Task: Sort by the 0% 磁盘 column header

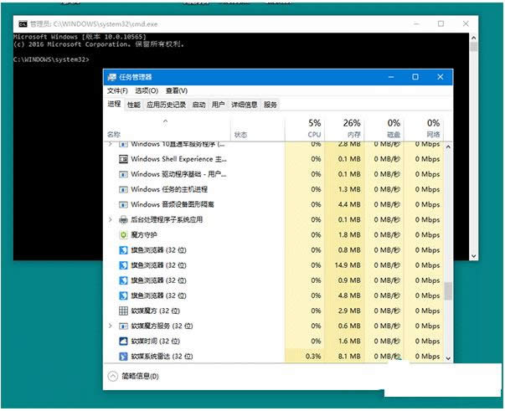Action: (384, 129)
